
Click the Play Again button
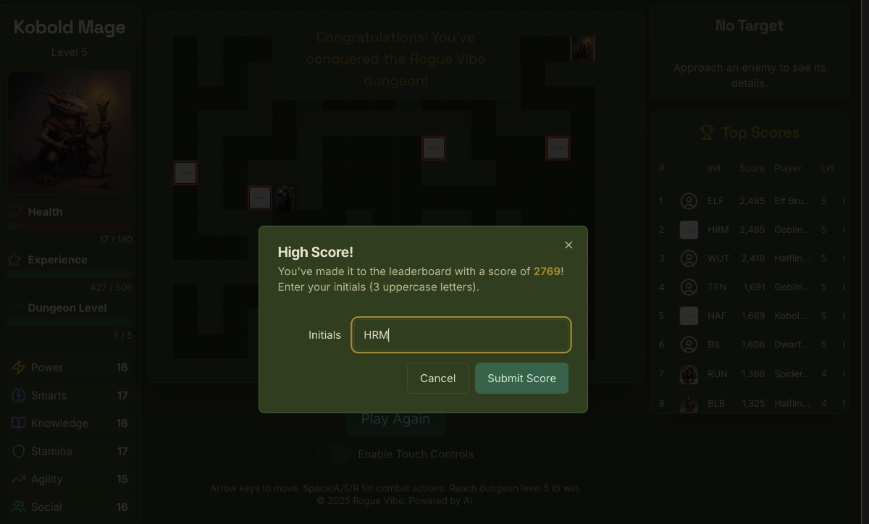coord(395,420)
